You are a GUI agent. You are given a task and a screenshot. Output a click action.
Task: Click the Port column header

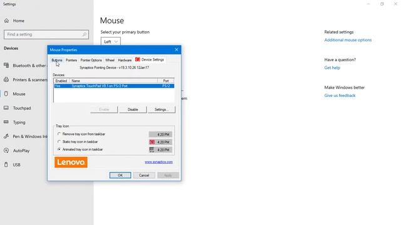coord(166,81)
